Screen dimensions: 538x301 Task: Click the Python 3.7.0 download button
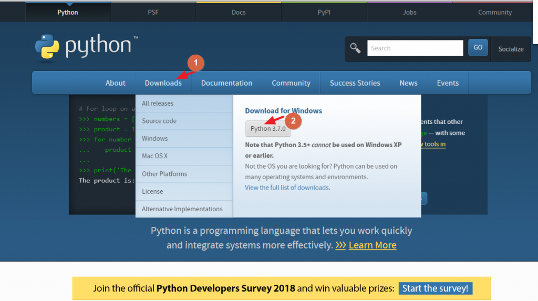268,129
